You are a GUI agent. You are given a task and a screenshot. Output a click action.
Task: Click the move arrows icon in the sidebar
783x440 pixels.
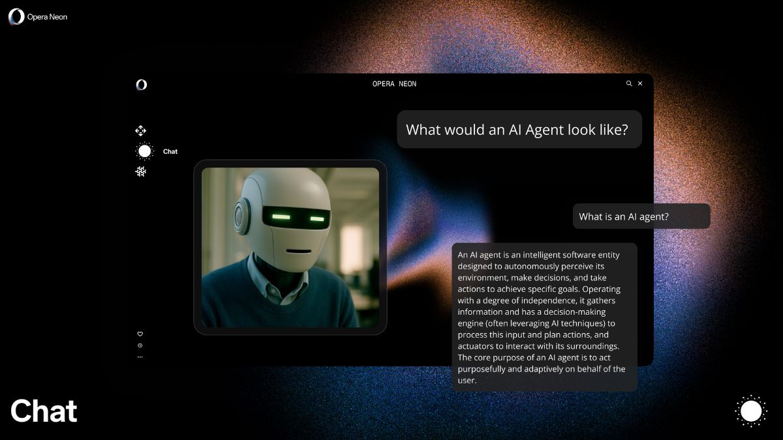click(x=140, y=130)
